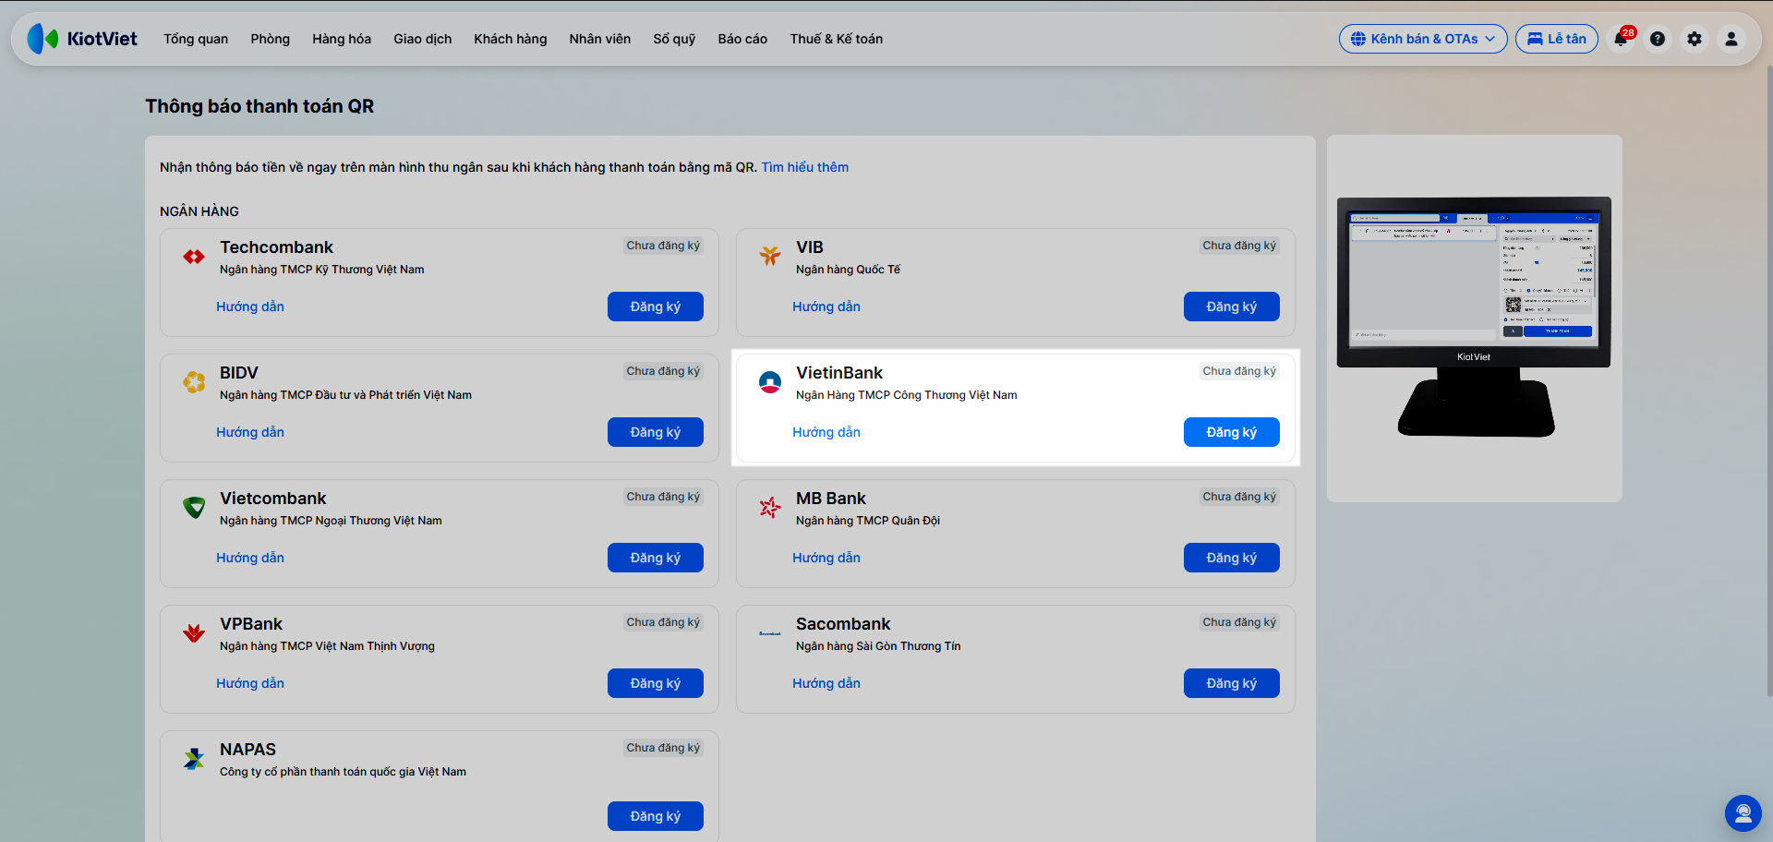
Task: Click Sacombank's Chưa đăng ký status badge
Action: tap(1239, 622)
